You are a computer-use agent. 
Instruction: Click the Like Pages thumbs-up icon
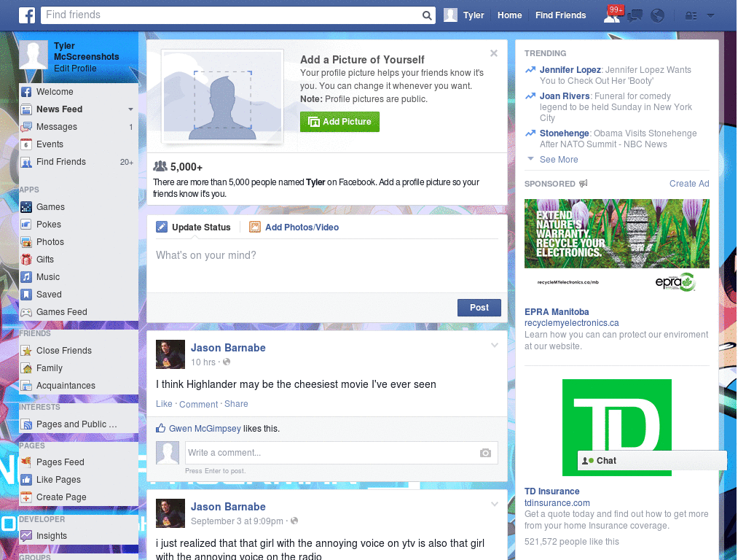(x=27, y=480)
